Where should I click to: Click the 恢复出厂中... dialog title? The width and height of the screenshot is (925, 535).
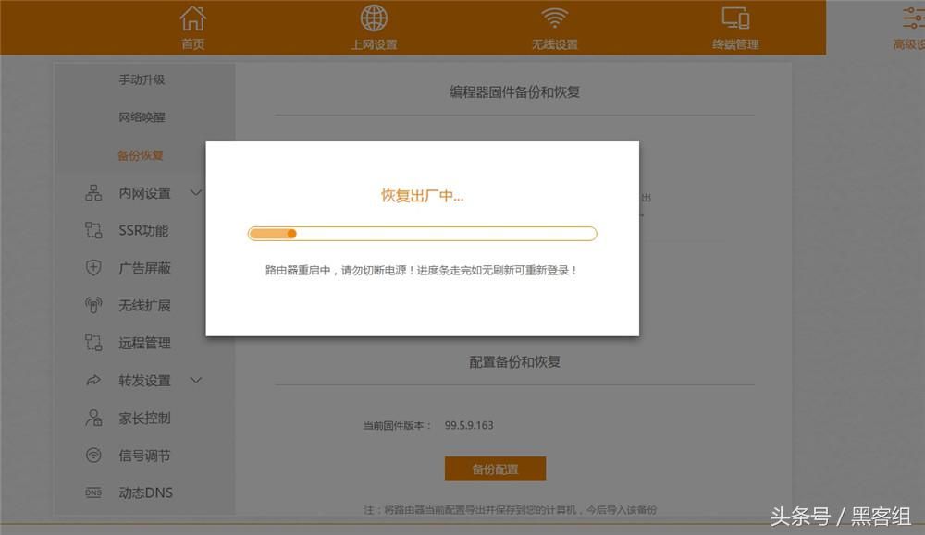click(423, 196)
